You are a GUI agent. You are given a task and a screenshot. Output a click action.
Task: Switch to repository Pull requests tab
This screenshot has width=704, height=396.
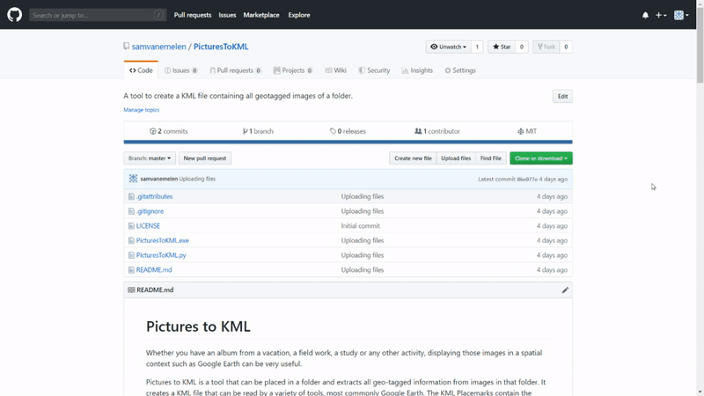pos(235,70)
